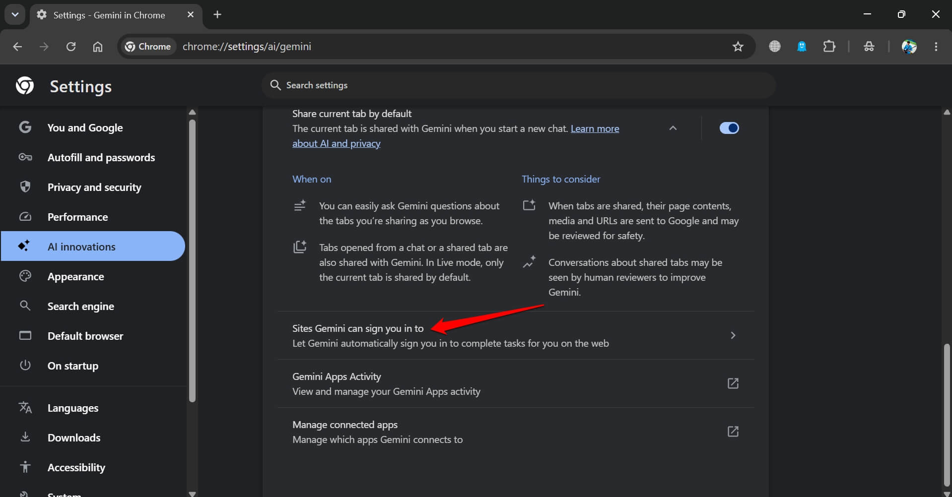Open Sites Gemini can sign you in to

(516, 335)
